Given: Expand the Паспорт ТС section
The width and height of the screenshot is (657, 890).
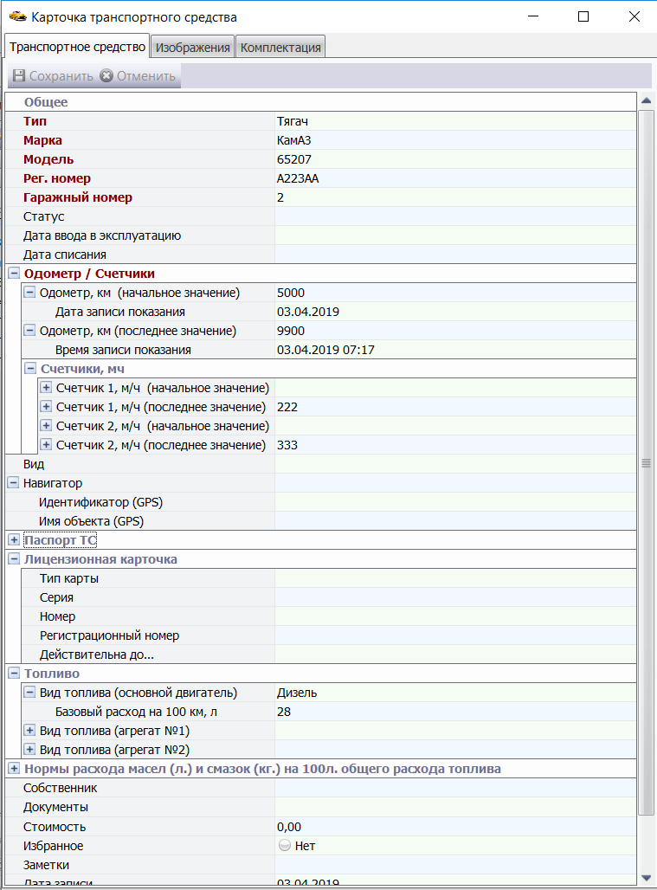Looking at the screenshot, I should pyautogui.click(x=14, y=539).
